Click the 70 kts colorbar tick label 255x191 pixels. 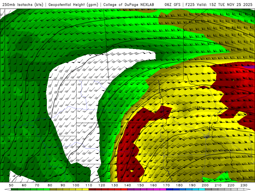[37, 185]
